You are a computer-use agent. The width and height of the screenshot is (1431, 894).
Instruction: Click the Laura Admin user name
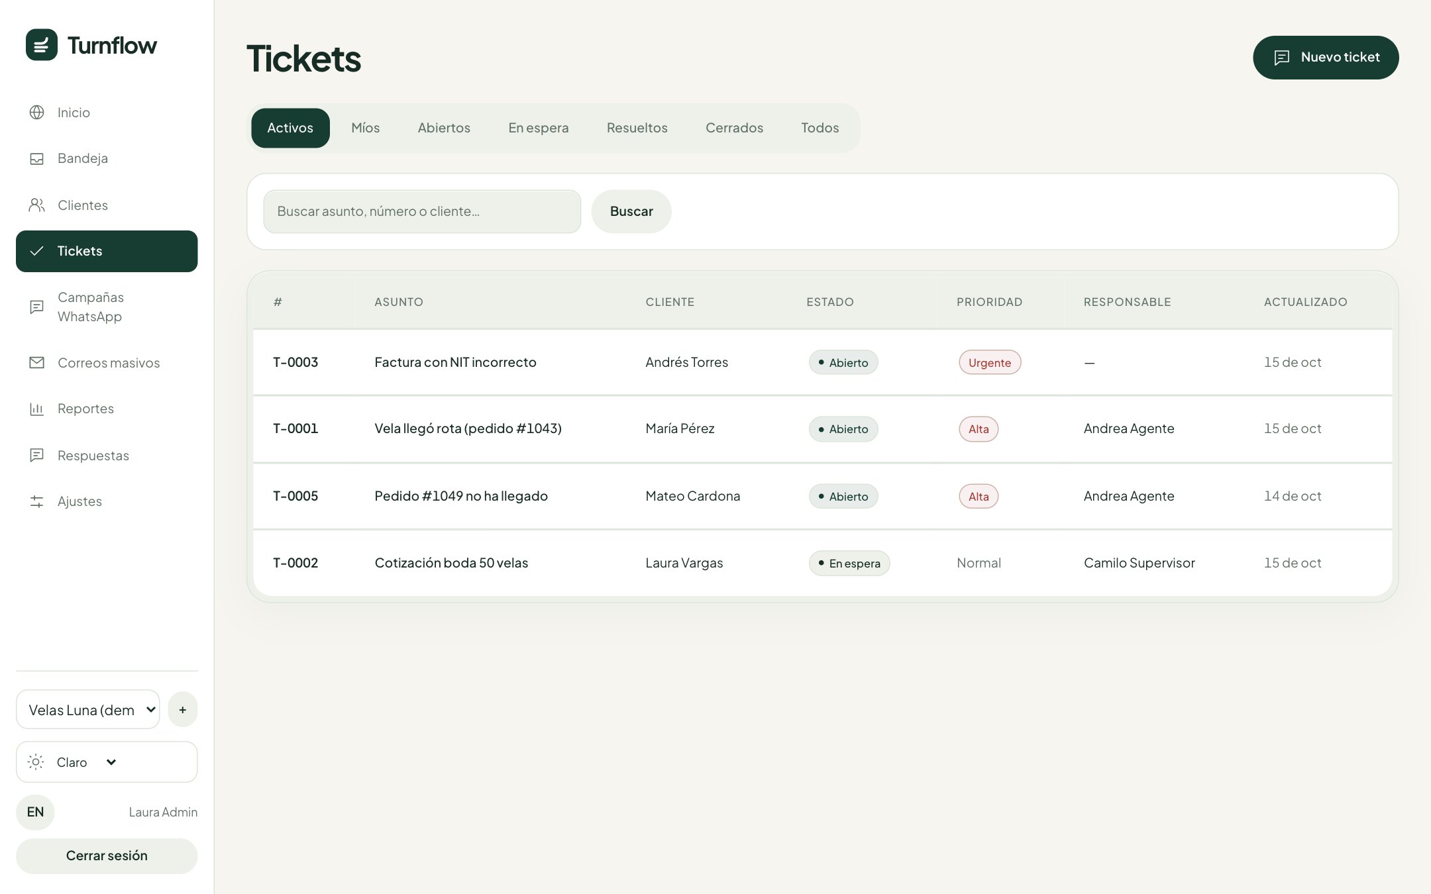tap(163, 812)
